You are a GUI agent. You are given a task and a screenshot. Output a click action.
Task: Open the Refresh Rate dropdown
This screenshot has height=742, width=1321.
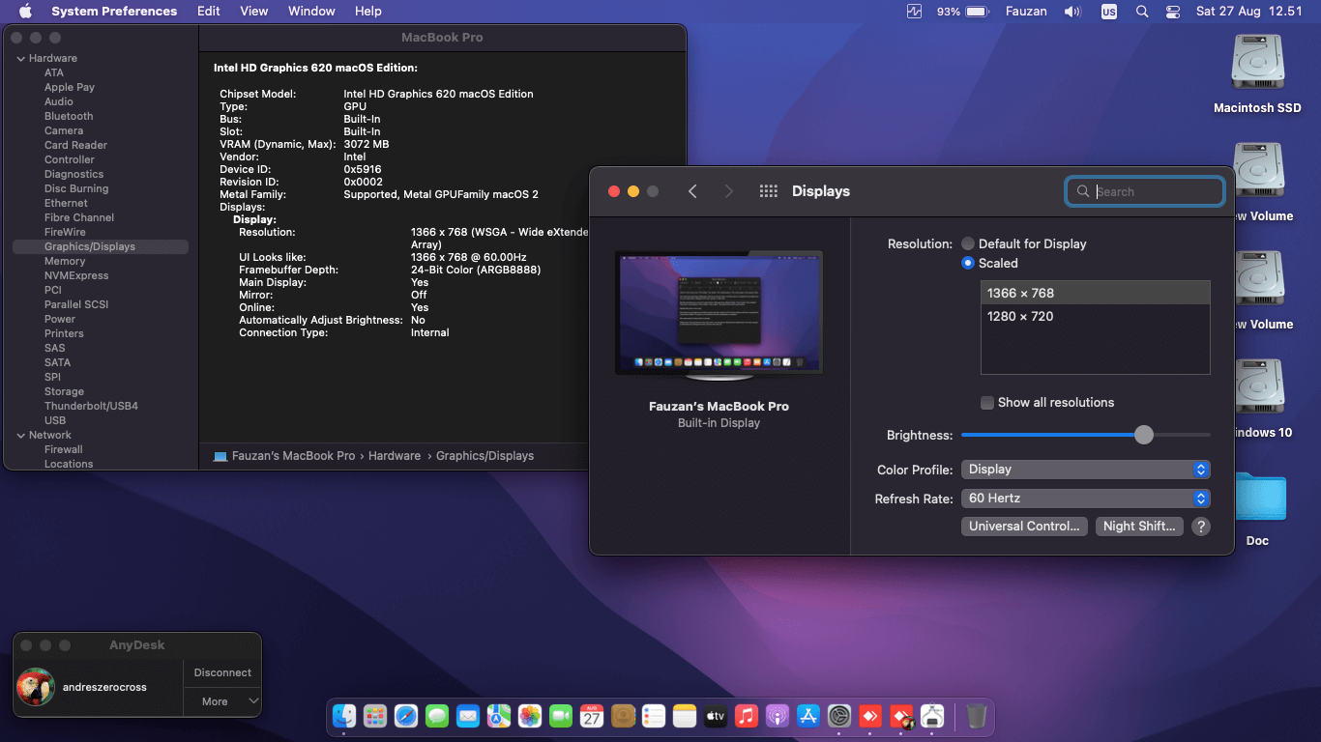(1085, 499)
